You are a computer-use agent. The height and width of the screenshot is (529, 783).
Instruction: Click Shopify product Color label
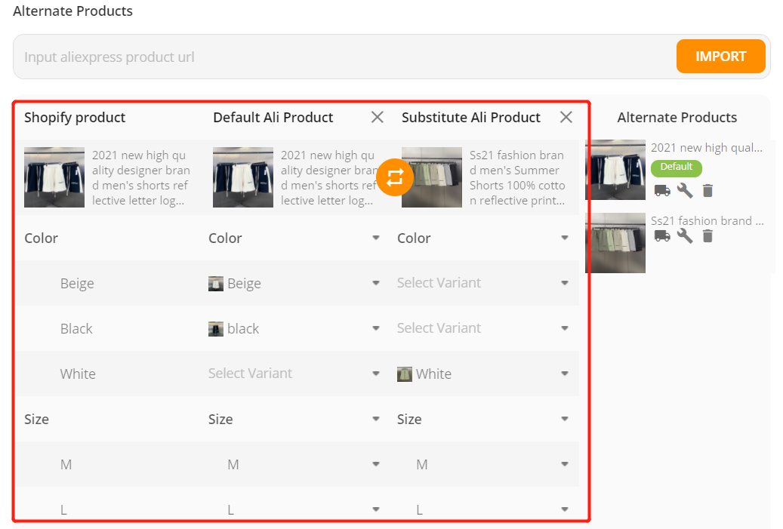[x=41, y=238]
